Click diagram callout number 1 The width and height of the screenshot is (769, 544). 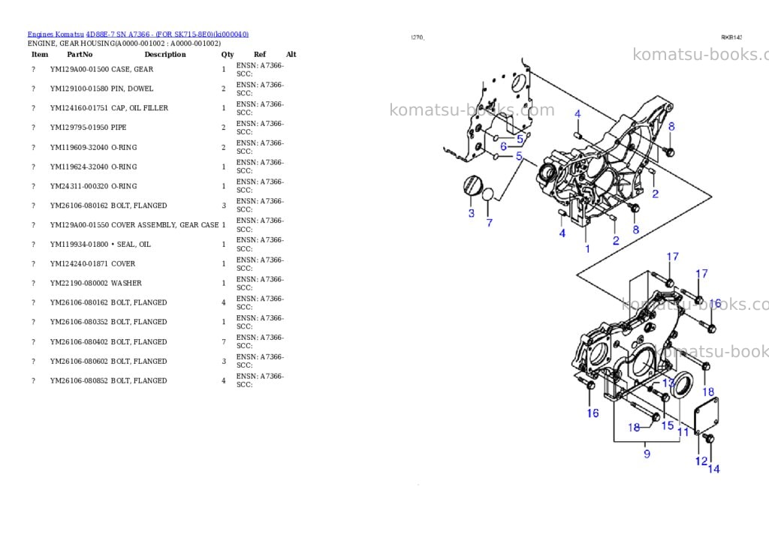click(x=587, y=249)
